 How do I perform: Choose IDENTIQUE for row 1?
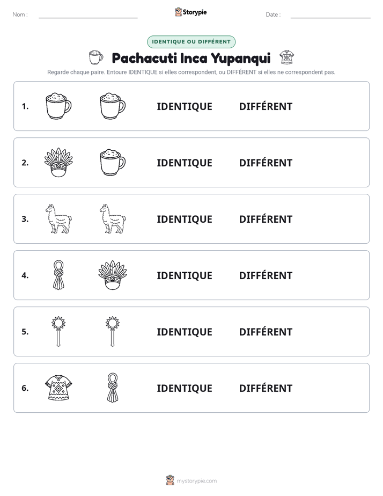(185, 107)
